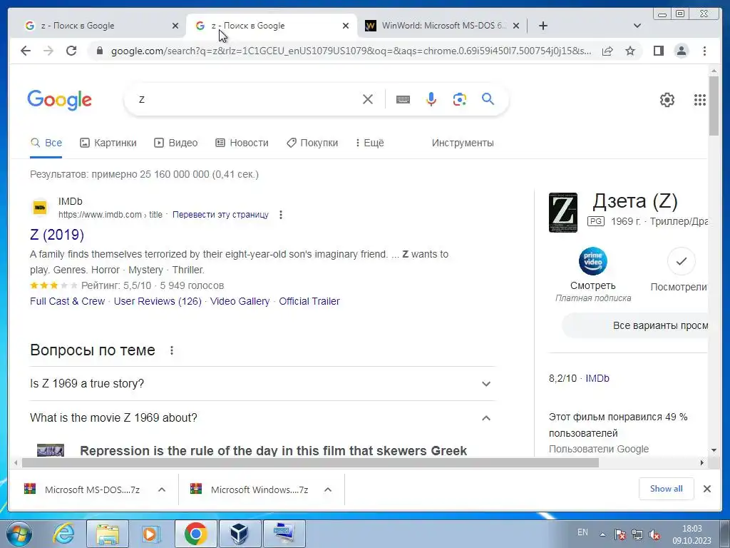Open options next to Вопросы по теме
This screenshot has width=730, height=548.
[x=172, y=350]
